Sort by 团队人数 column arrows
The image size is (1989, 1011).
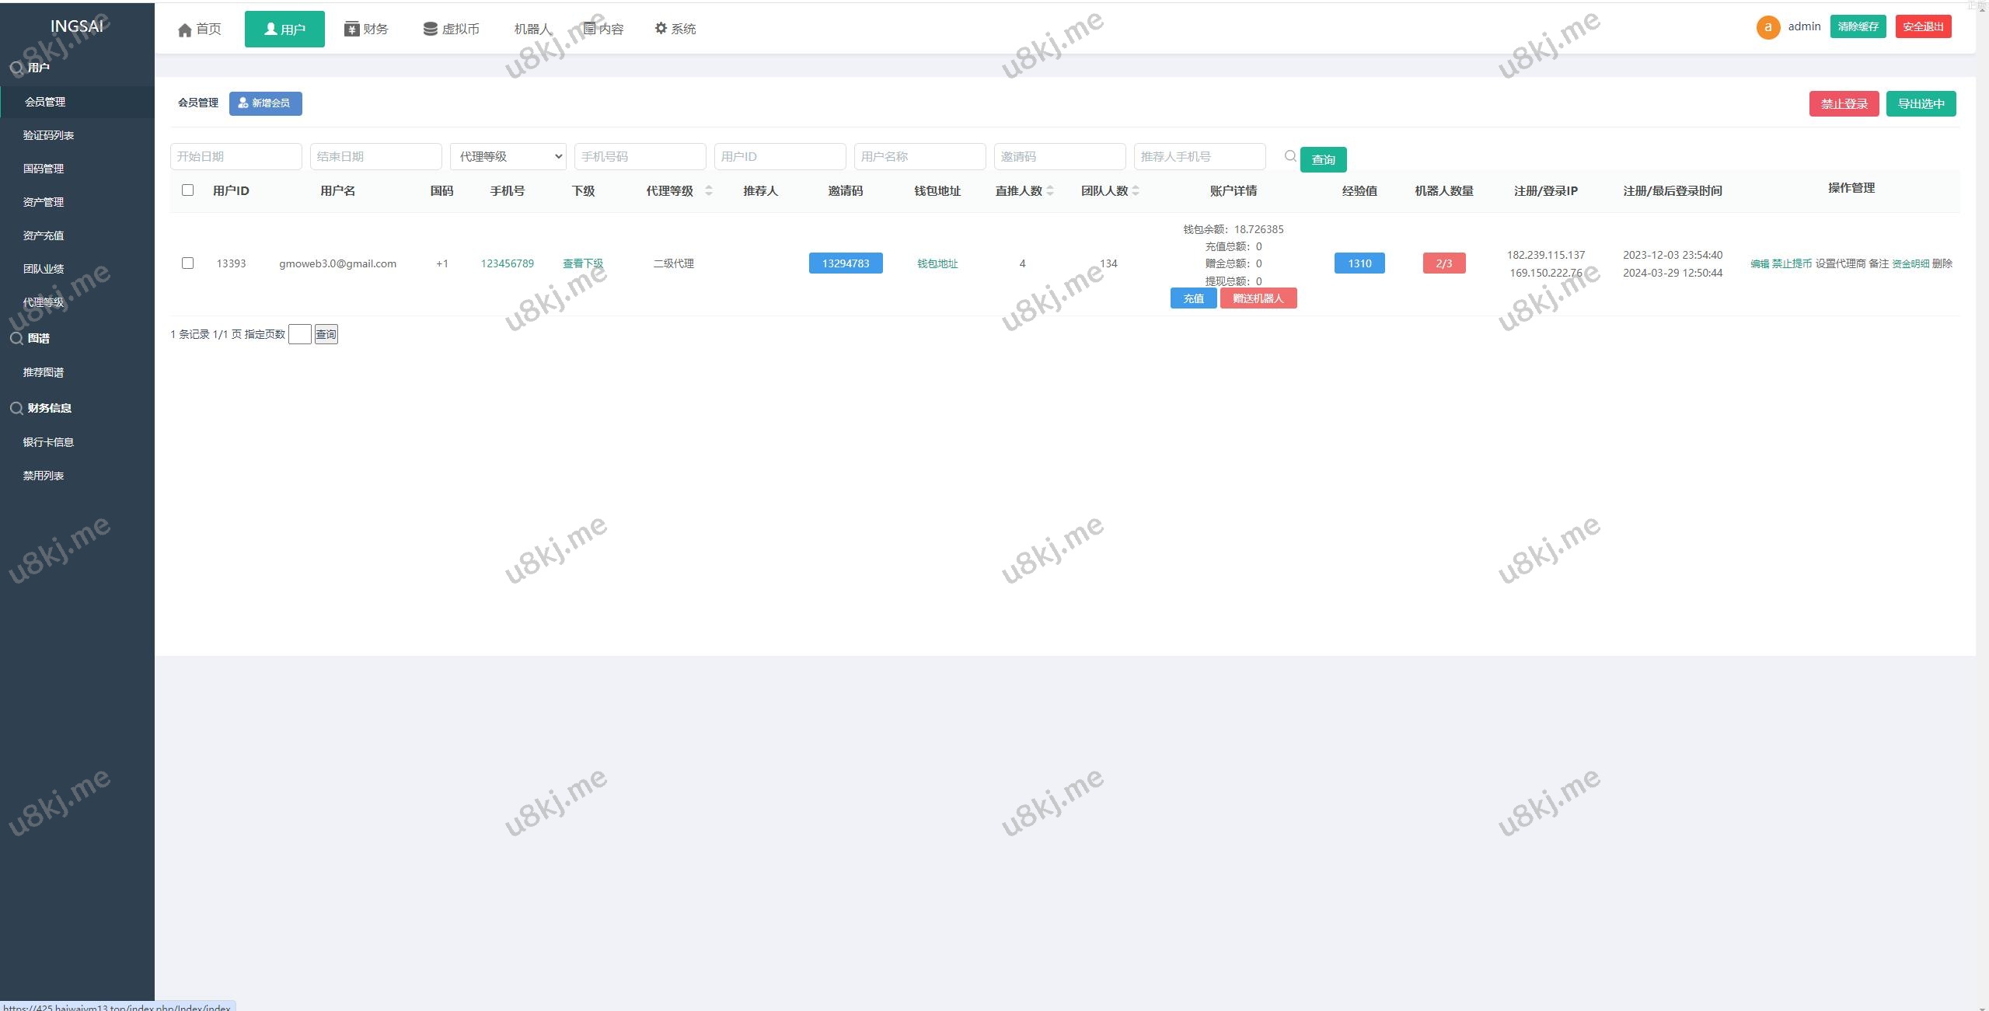(1136, 191)
